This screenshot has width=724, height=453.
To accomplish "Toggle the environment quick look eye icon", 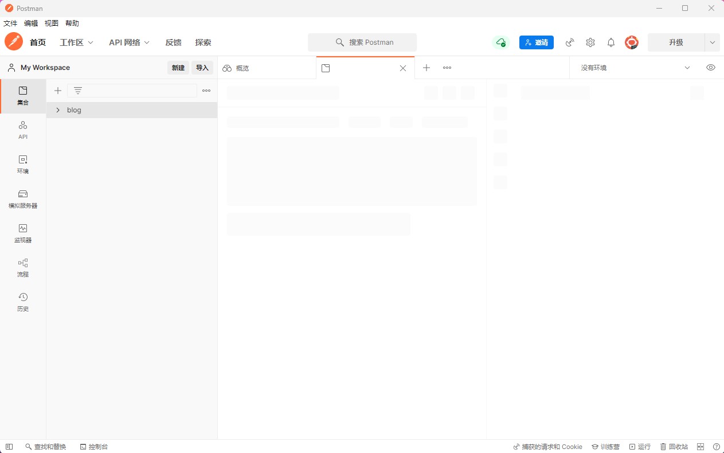I will coord(711,68).
